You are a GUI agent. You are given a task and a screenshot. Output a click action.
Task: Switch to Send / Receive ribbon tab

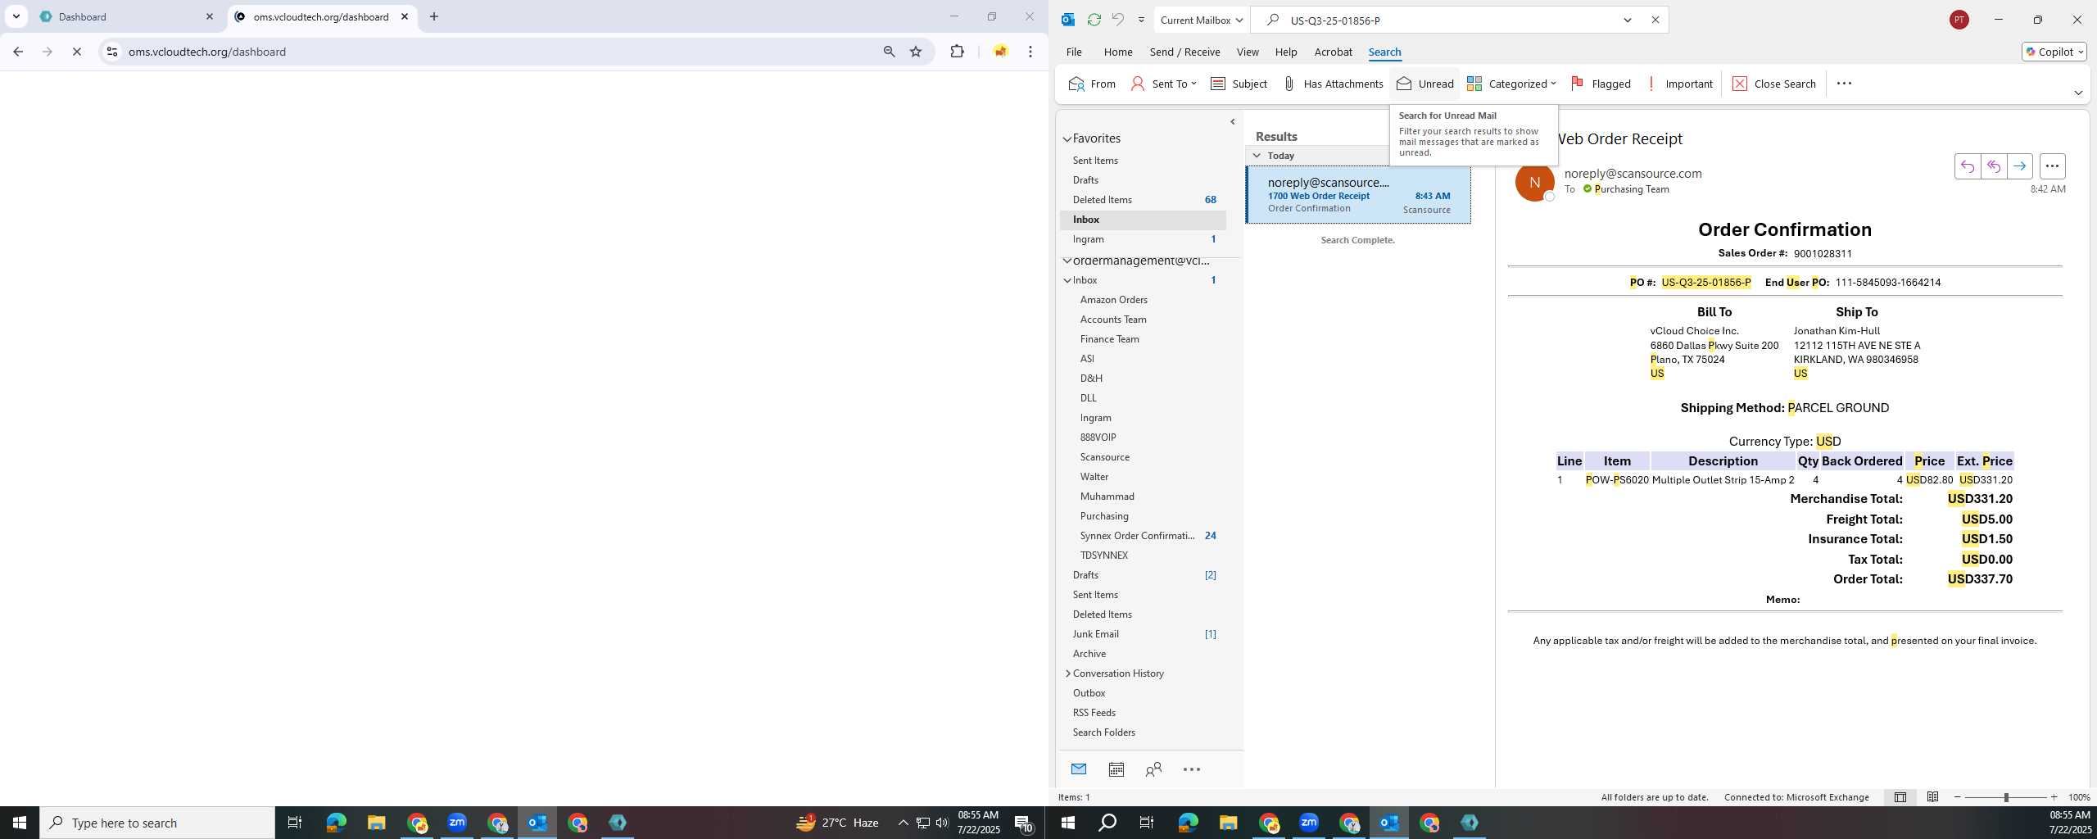pos(1184,52)
